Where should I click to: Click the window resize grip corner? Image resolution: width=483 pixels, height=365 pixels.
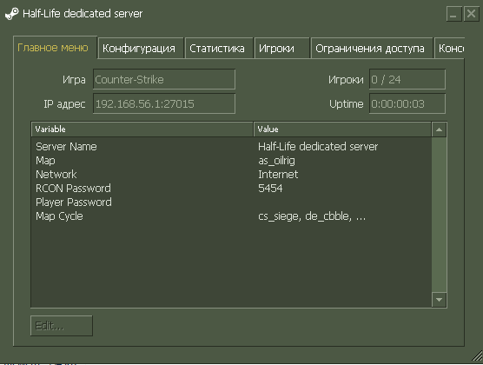(x=477, y=356)
